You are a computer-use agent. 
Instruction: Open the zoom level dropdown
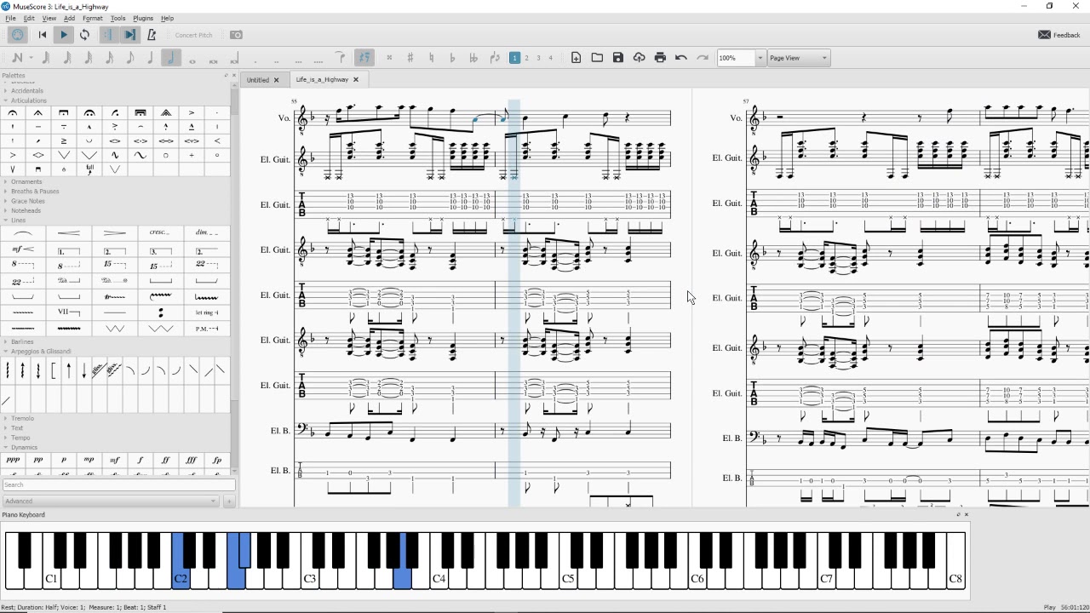tap(760, 58)
